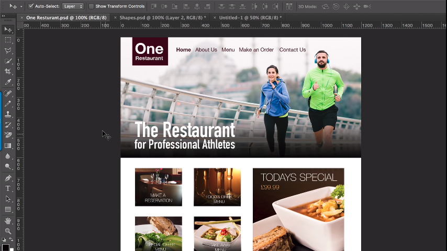Click Distribute Horizontal Centers button

[x=265, y=6]
